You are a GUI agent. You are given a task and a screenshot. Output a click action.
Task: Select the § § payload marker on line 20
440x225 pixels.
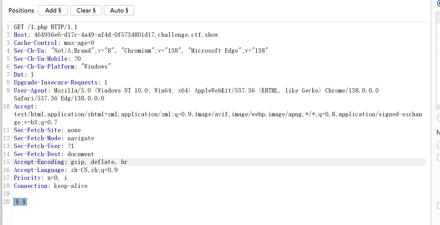tap(21, 202)
